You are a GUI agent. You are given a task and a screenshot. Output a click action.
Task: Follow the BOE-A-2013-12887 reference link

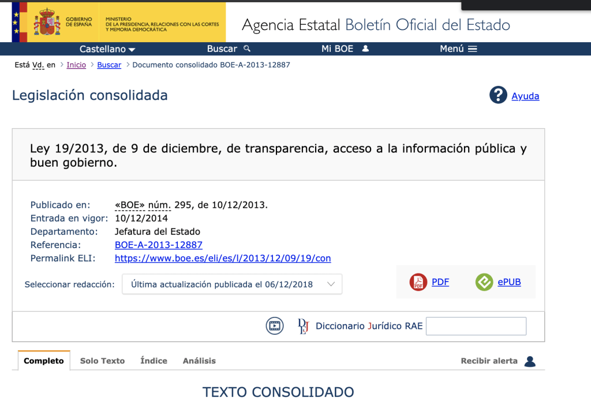(159, 245)
